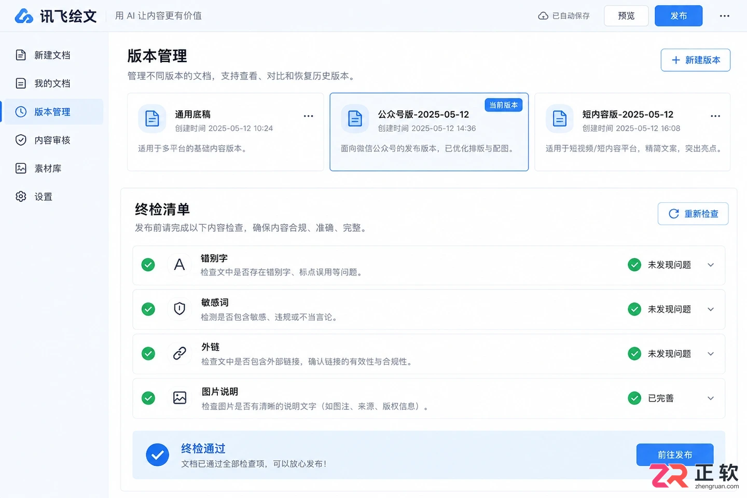
Task: Click the 公众号版-2025-05-12 document icon
Action: (355, 118)
